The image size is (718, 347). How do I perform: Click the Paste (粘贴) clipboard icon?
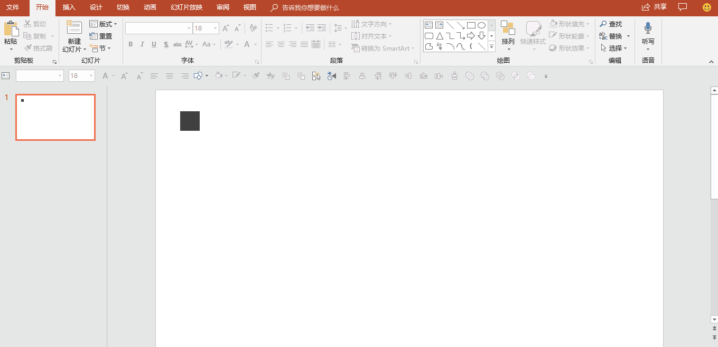pyautogui.click(x=11, y=29)
